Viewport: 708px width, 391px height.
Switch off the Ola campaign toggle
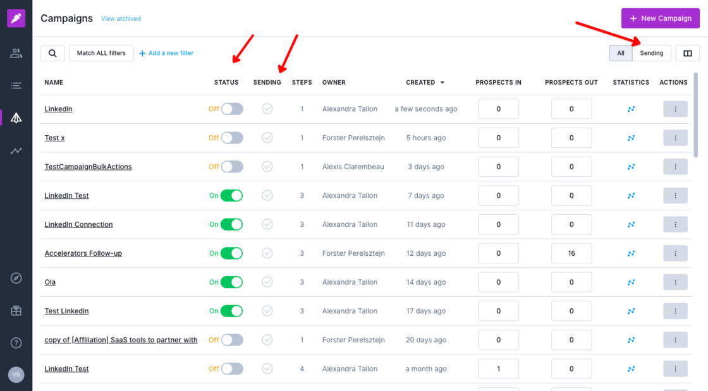[x=231, y=282]
